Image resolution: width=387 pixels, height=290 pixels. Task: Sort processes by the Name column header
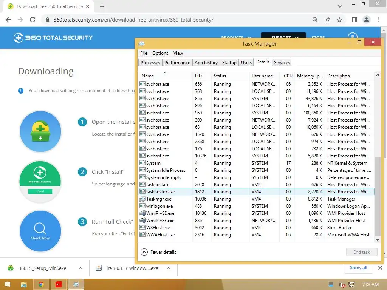[x=165, y=76]
